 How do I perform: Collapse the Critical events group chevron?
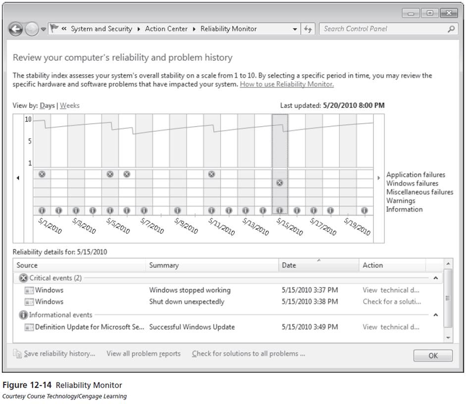pos(436,278)
